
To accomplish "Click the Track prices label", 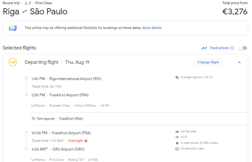I will point(219,48).
